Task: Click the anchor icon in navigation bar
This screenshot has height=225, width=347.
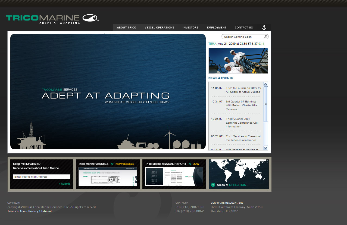Action: point(264,27)
